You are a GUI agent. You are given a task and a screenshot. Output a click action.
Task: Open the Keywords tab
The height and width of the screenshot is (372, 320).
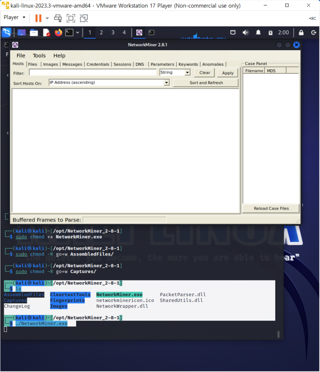click(188, 64)
